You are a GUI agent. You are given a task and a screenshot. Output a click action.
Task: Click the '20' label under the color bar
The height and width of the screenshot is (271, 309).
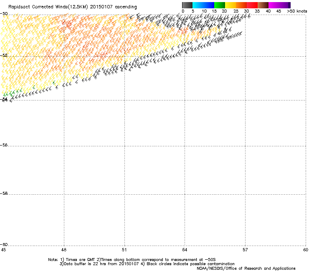[224, 11]
